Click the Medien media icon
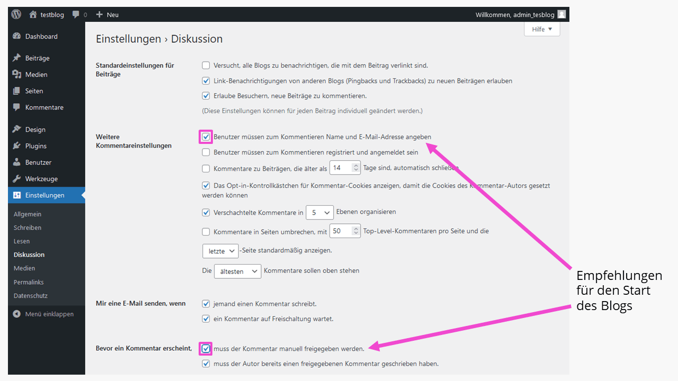This screenshot has width=678, height=381. tap(17, 75)
